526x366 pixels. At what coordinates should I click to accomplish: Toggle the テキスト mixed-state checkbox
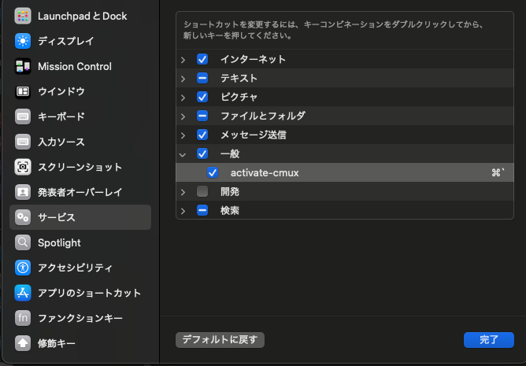tap(202, 78)
